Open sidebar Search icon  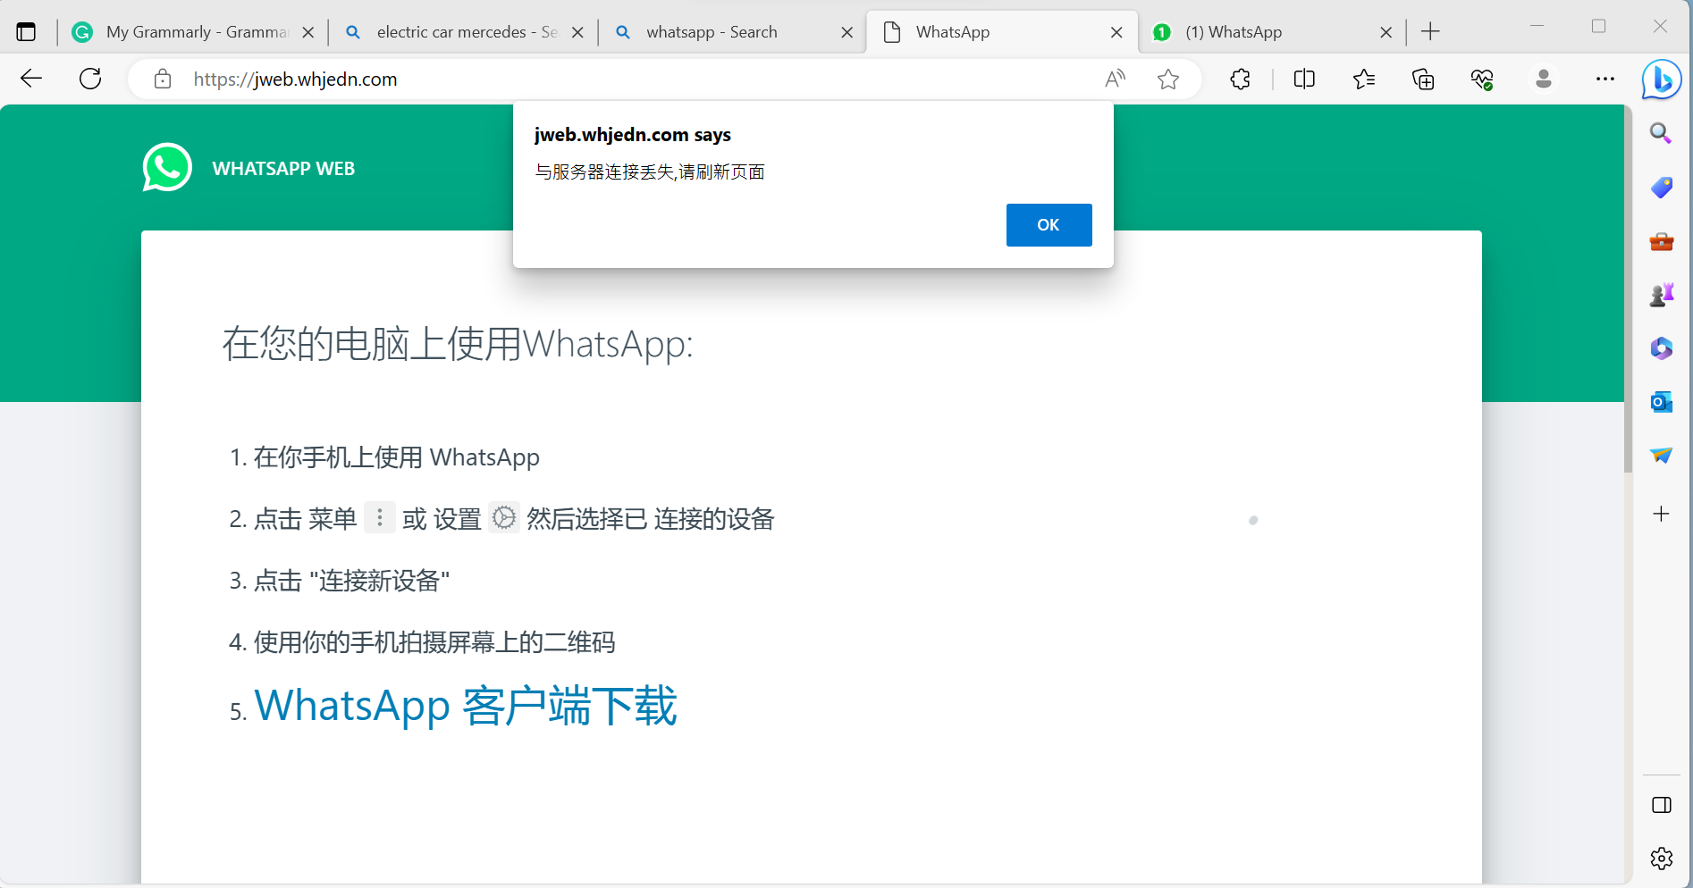[x=1661, y=133]
